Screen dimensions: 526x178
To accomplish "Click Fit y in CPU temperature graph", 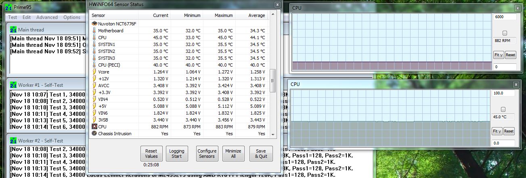I will pos(497,131).
